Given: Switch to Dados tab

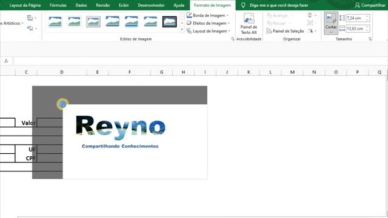Looking at the screenshot, I should click(x=81, y=5).
